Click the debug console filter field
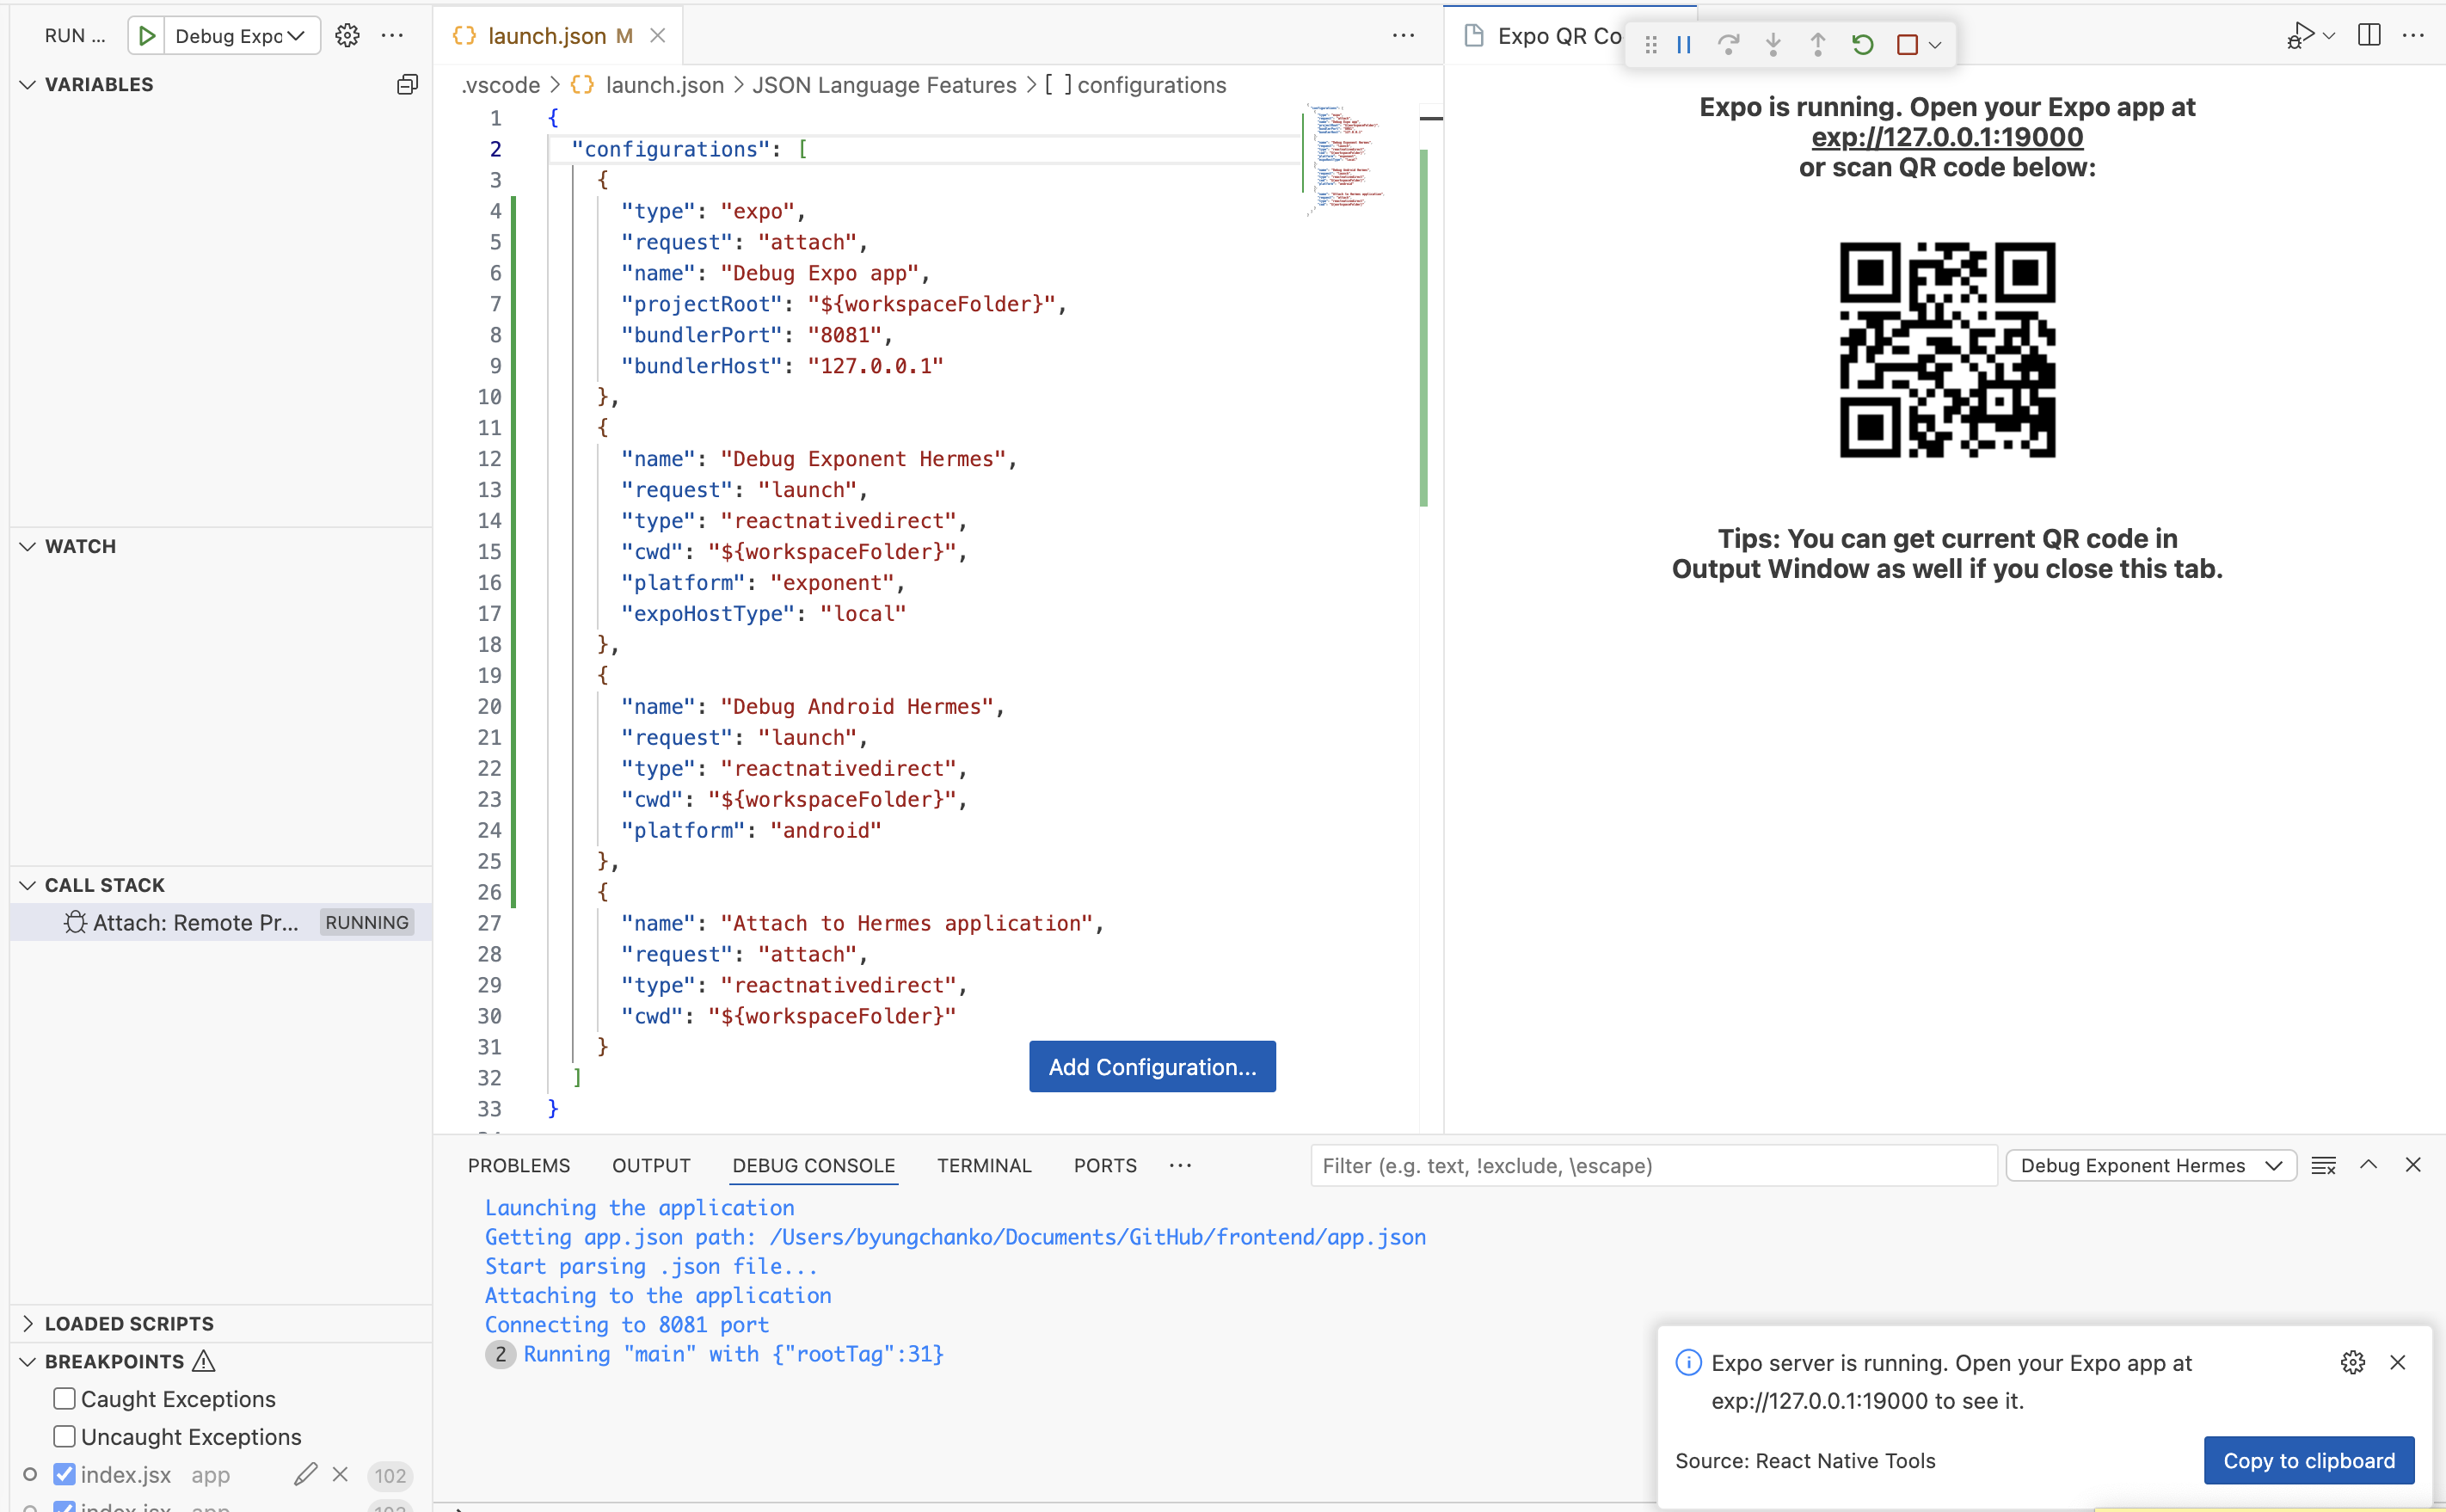2446x1512 pixels. click(1652, 1165)
